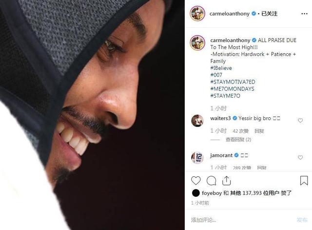Viewport: 312px width, 230px height.
Task: Click the 发布 post button
Action: [302, 220]
